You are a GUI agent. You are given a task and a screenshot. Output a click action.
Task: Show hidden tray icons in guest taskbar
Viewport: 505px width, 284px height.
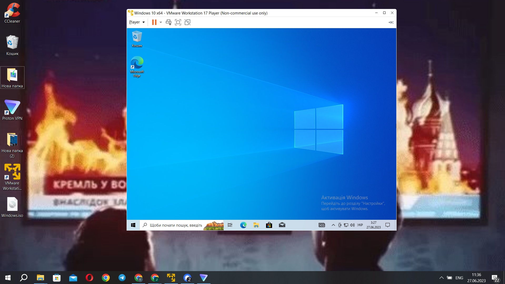(333, 225)
